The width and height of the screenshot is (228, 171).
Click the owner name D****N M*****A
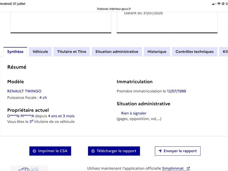(x=21, y=116)
